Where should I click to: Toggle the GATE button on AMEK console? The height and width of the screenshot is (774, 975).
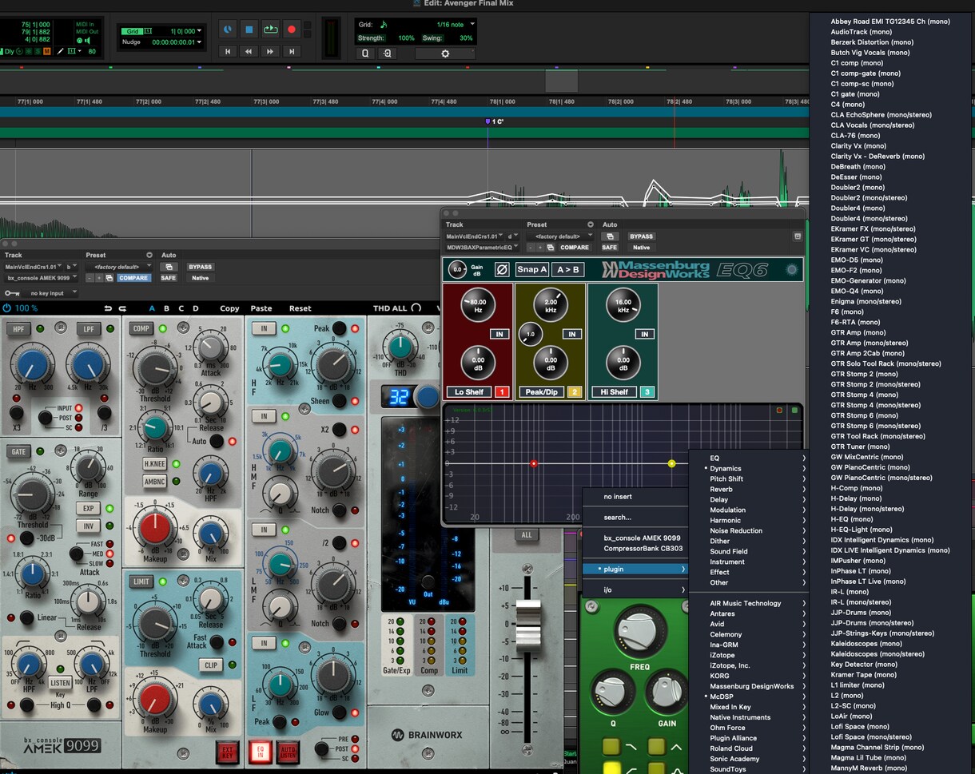point(18,451)
